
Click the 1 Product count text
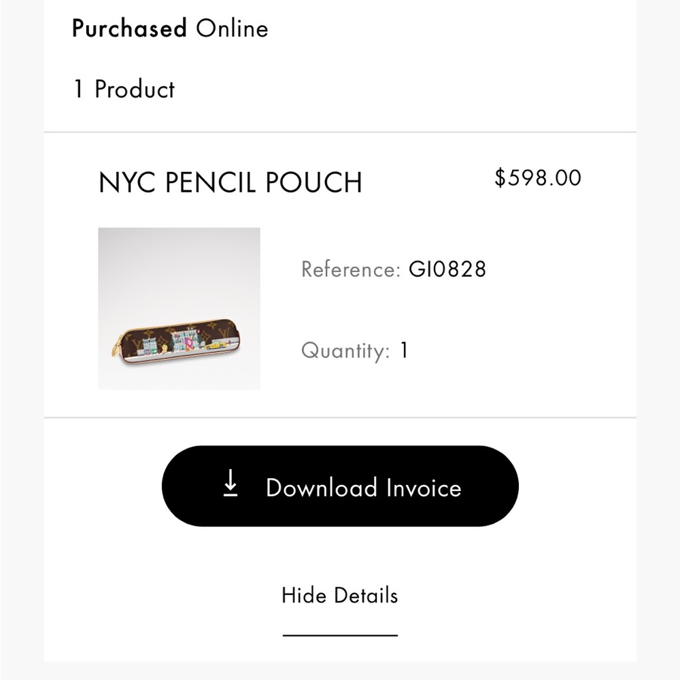coord(124,89)
